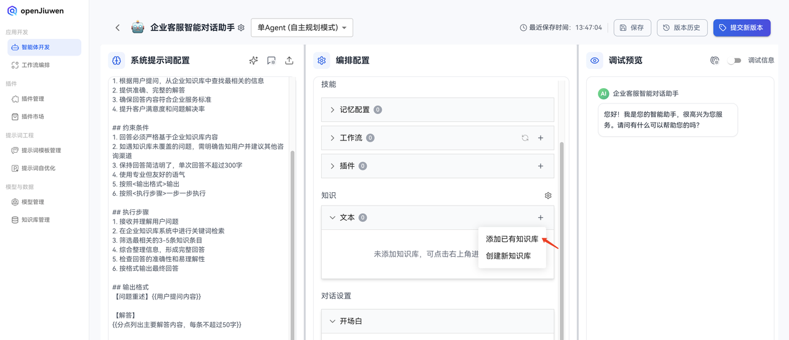Click the upload/export prompt icon

tap(289, 60)
